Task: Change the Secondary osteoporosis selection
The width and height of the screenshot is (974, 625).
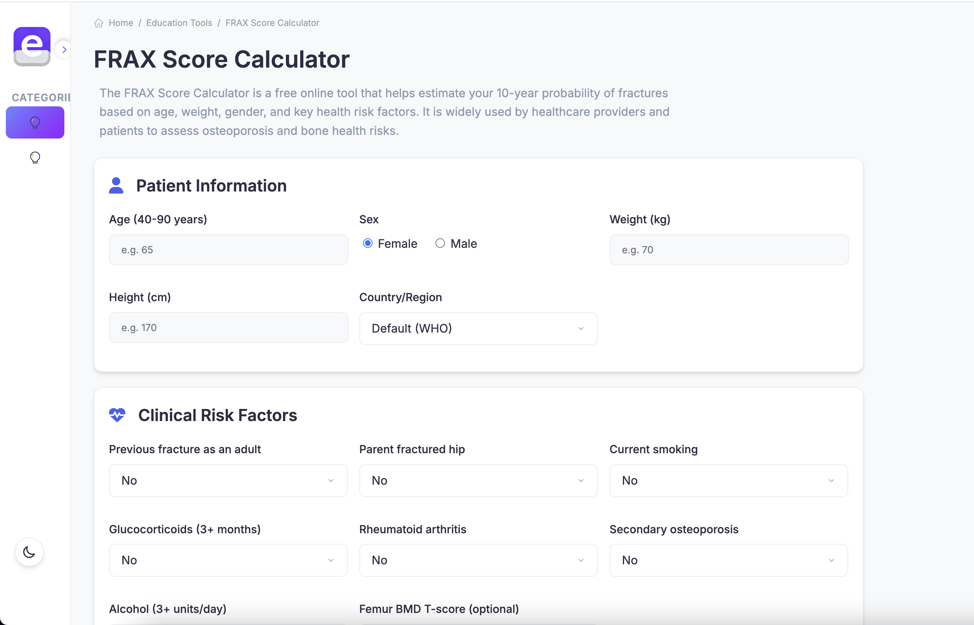Action: 728,560
